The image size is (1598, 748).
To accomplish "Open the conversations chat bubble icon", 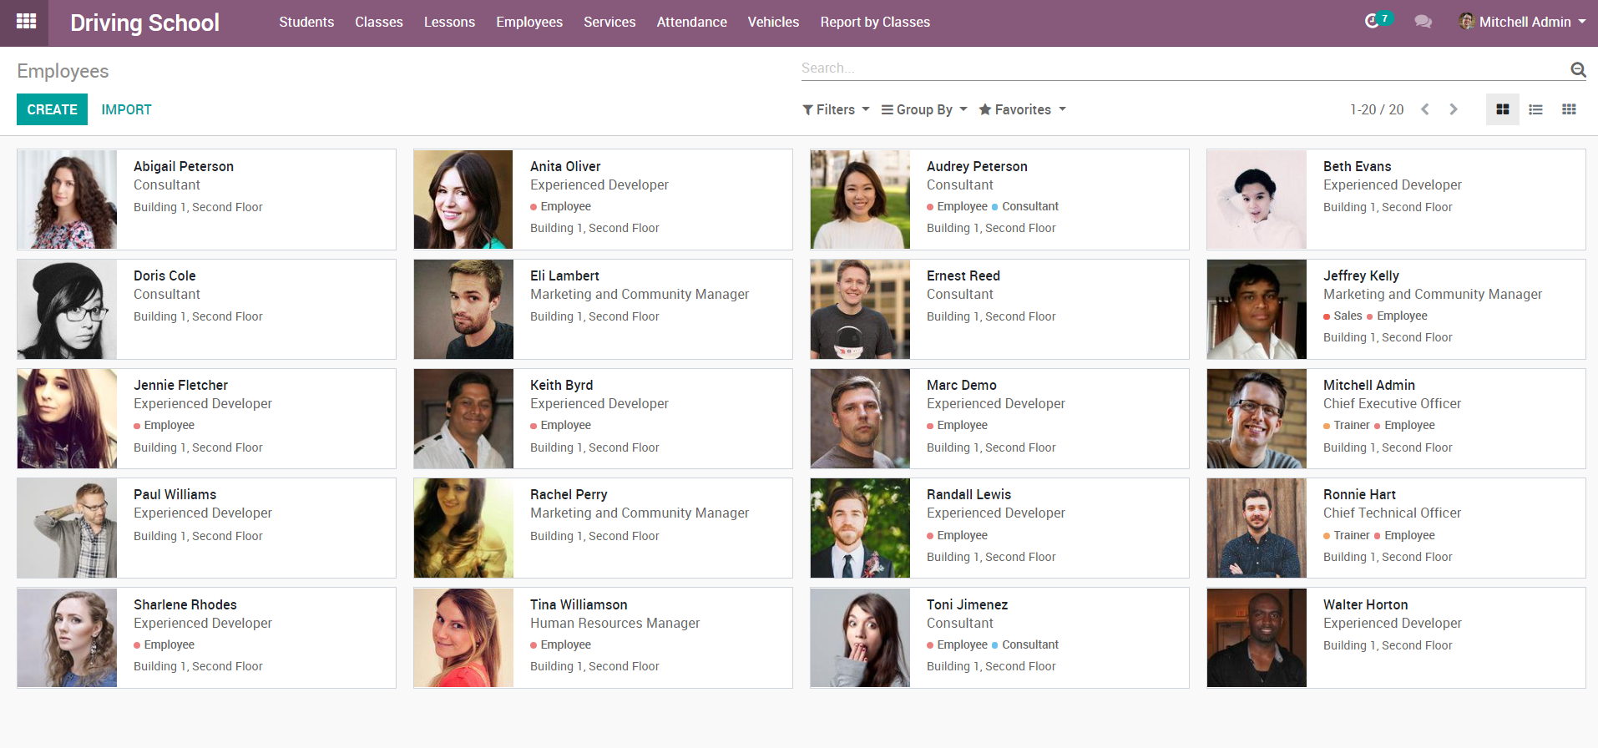I will [1424, 22].
